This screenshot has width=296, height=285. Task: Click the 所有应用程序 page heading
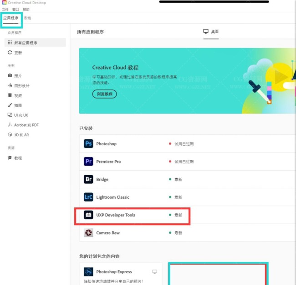pyautogui.click(x=91, y=32)
